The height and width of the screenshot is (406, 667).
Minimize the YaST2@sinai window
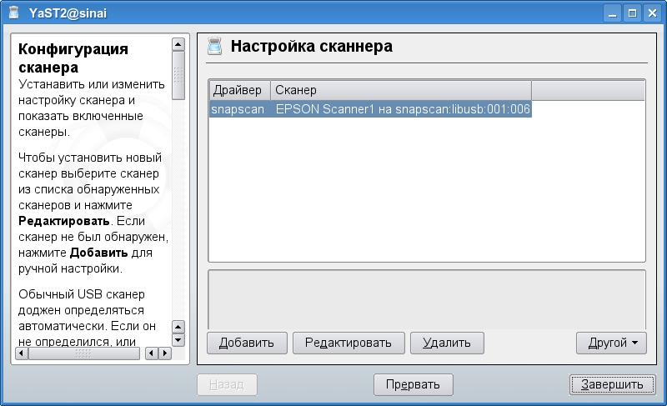[x=613, y=13]
